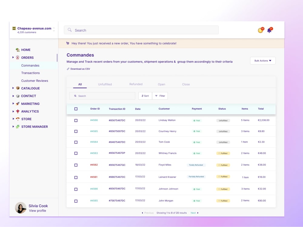Click the Totally Refunded payment badge
Viewport: 303px width, 227px height.
[196, 165]
